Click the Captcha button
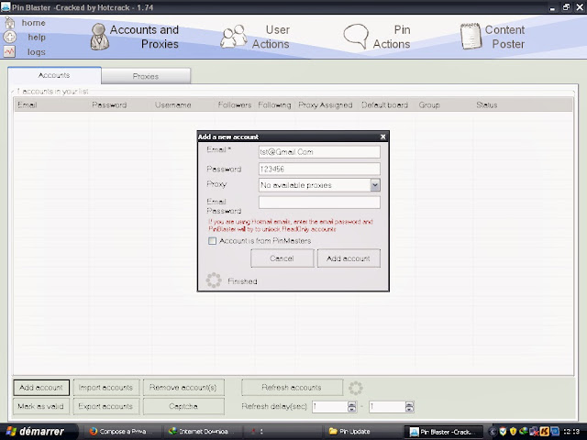587x440 pixels. pos(183,406)
